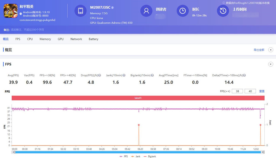Toggle Jank series in chart legend
Viewport: 276px width, 158px height.
click(136, 156)
